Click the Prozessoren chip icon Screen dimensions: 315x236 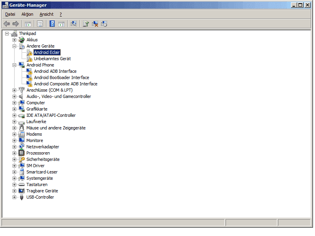pos(22,153)
